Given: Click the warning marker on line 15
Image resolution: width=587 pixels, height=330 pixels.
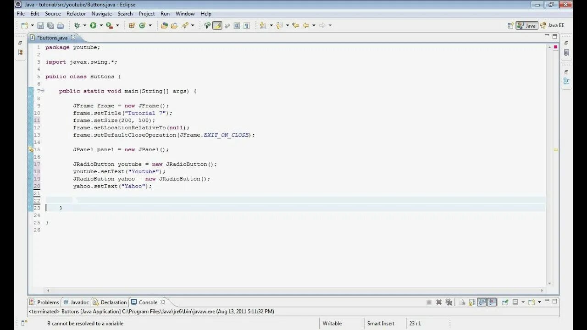Looking at the screenshot, I should pos(31,149).
